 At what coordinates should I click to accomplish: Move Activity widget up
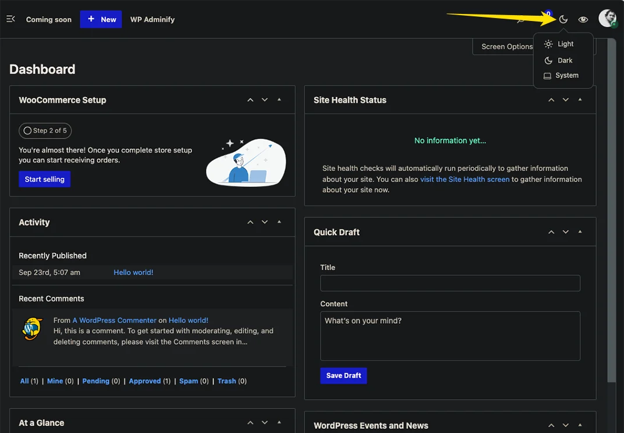250,222
